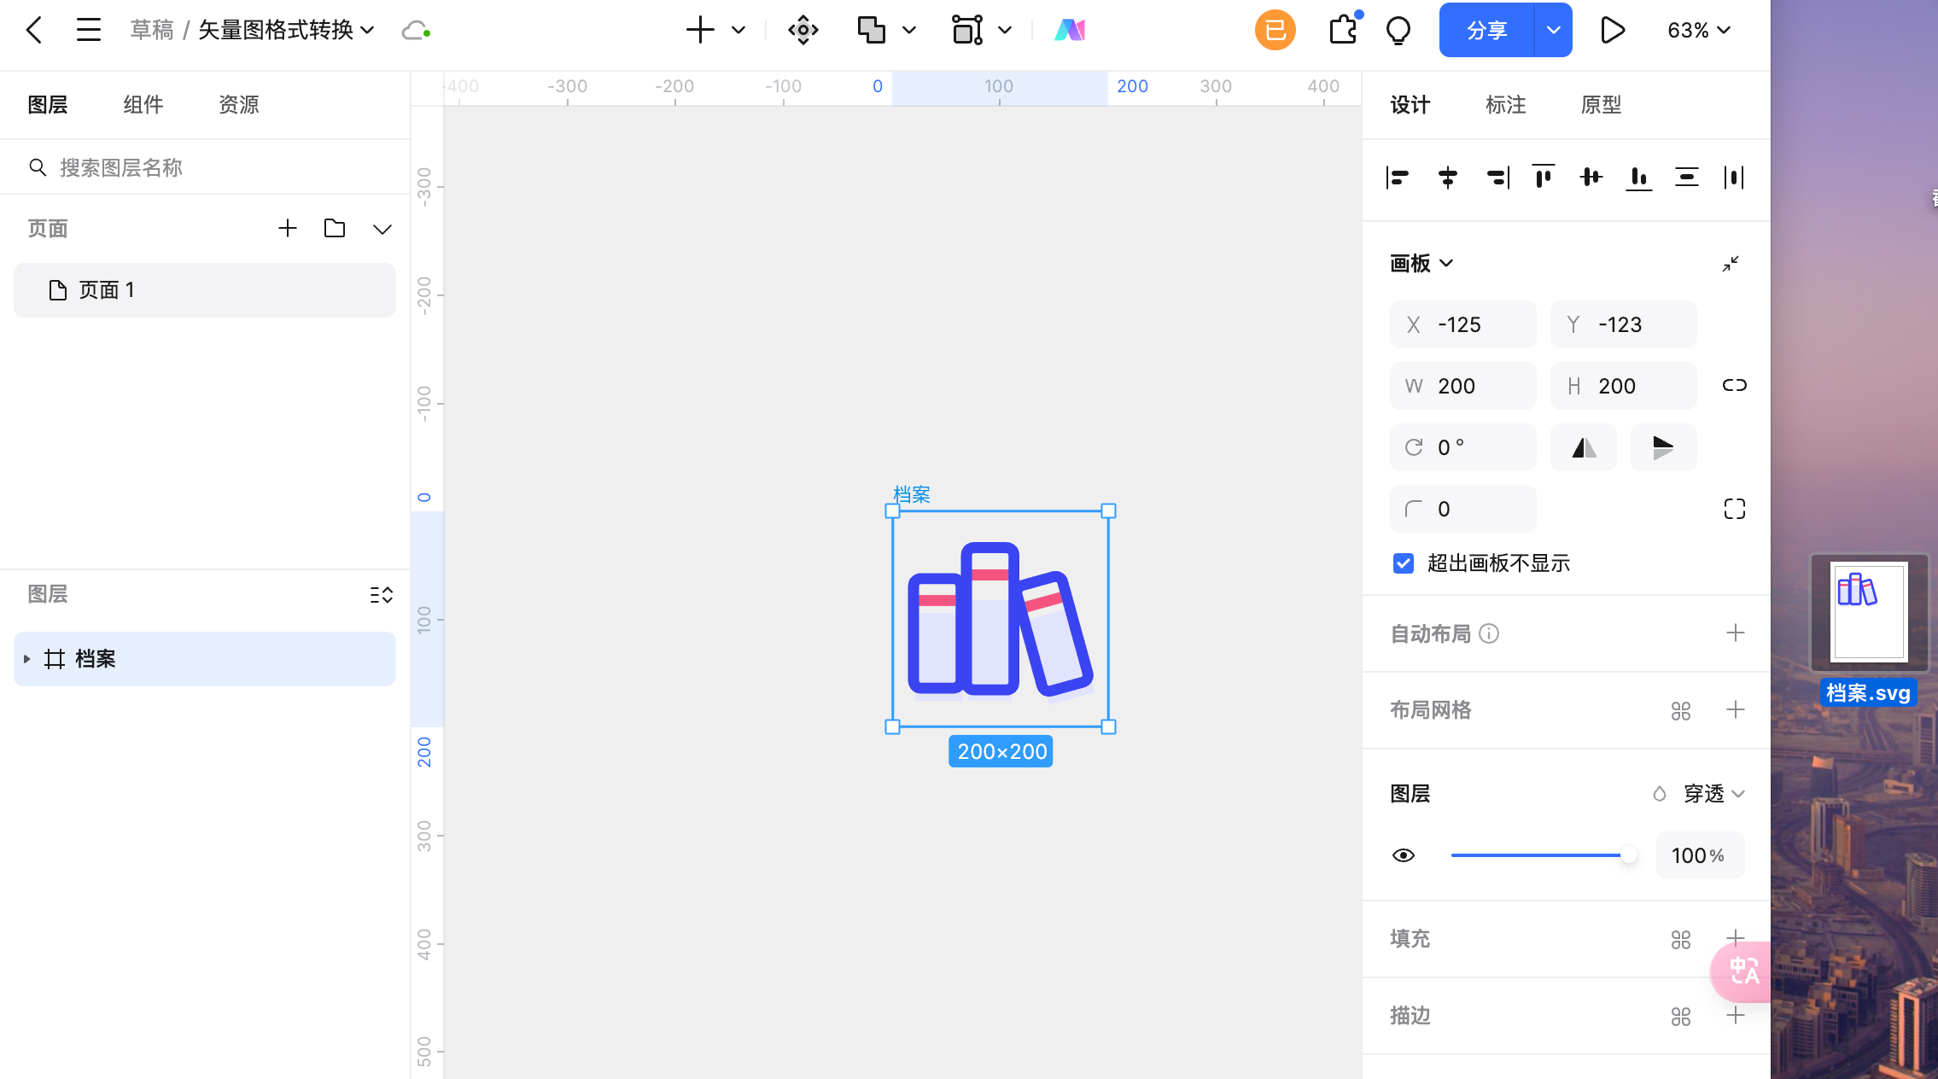
Task: Toggle constrain proportions link beside W and H
Action: (x=1734, y=385)
